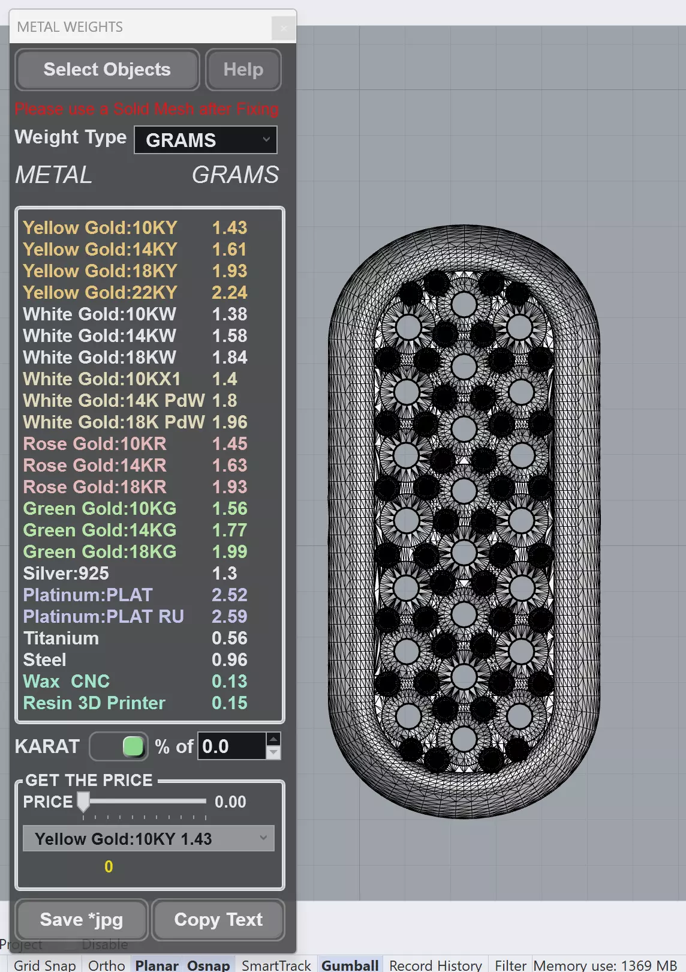Image resolution: width=686 pixels, height=972 pixels.
Task: Select the Rose Gold:18KR row
Action: click(x=136, y=487)
